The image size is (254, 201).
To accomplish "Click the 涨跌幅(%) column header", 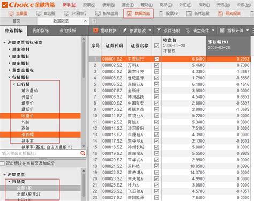I will (228, 46).
